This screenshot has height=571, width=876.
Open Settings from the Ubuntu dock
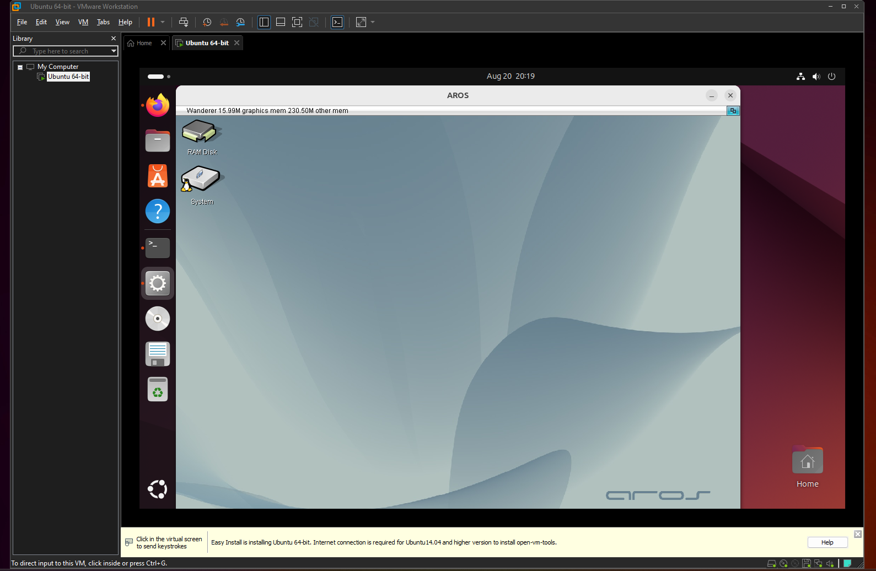(x=158, y=283)
